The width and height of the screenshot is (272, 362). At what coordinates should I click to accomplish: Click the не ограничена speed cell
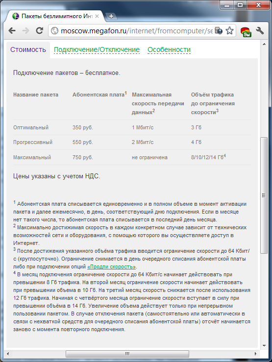[x=149, y=157]
